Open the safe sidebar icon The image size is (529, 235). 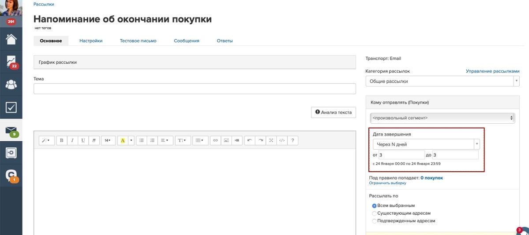[x=11, y=153]
